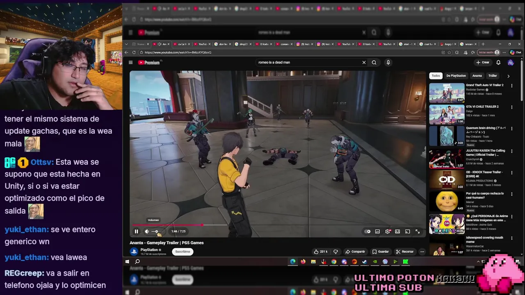
Task: Open options for GTA VI CHILE TRAILER 2
Action: [511, 107]
